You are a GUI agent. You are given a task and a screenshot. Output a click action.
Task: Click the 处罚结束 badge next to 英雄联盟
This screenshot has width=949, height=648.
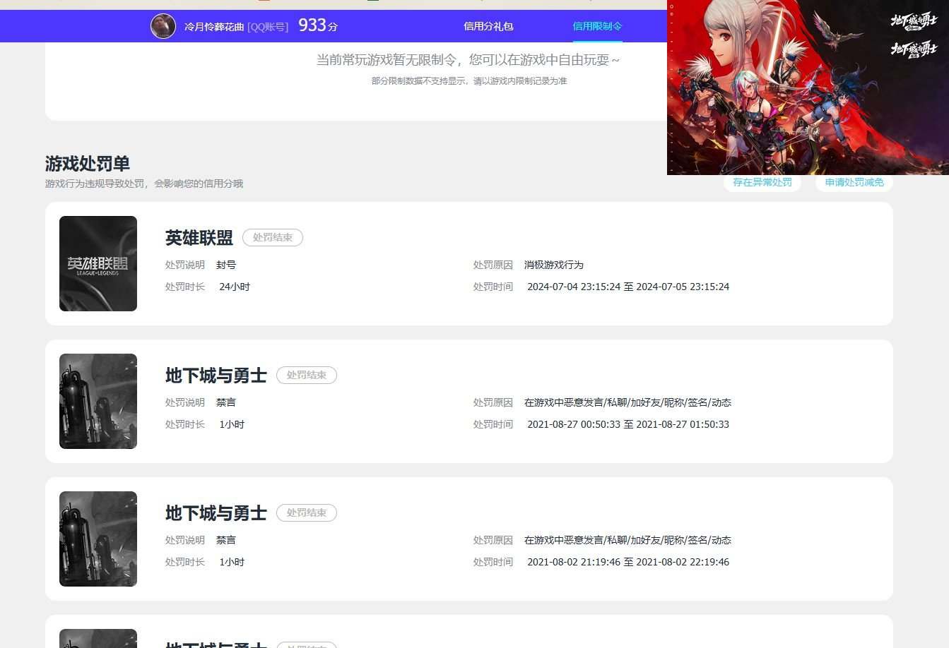click(273, 237)
